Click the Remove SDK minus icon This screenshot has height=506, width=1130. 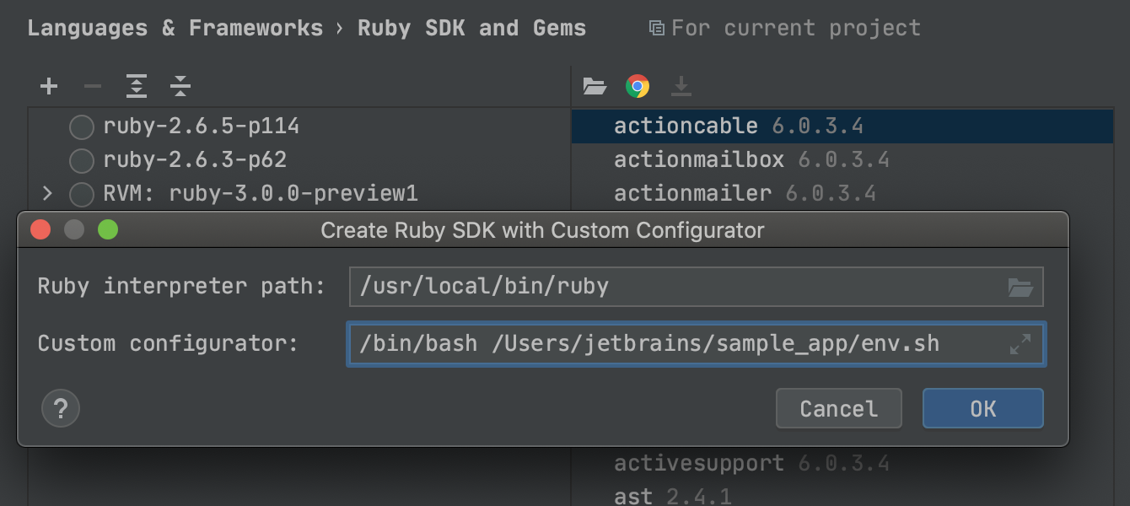(x=93, y=86)
